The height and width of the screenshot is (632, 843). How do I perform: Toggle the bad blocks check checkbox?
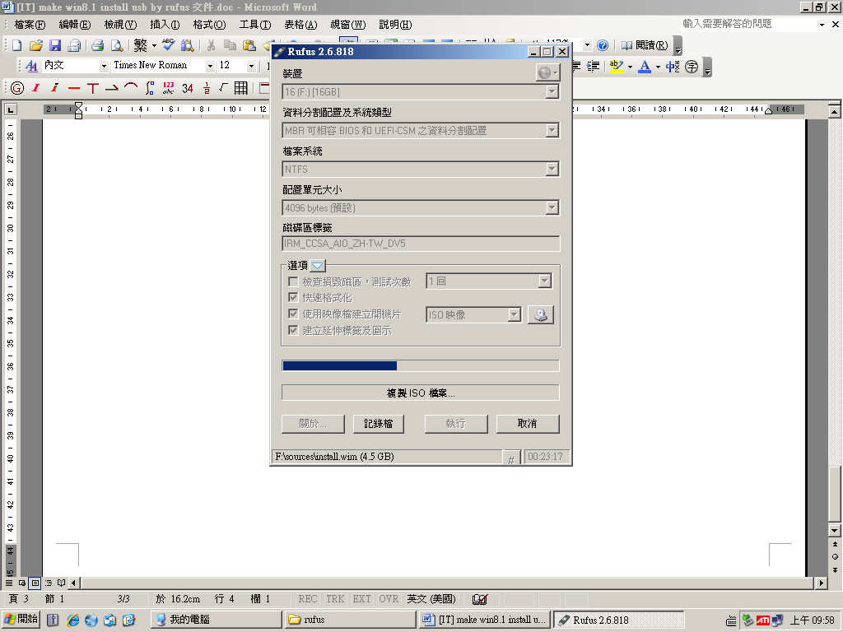293,281
